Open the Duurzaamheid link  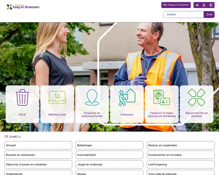click(109, 155)
